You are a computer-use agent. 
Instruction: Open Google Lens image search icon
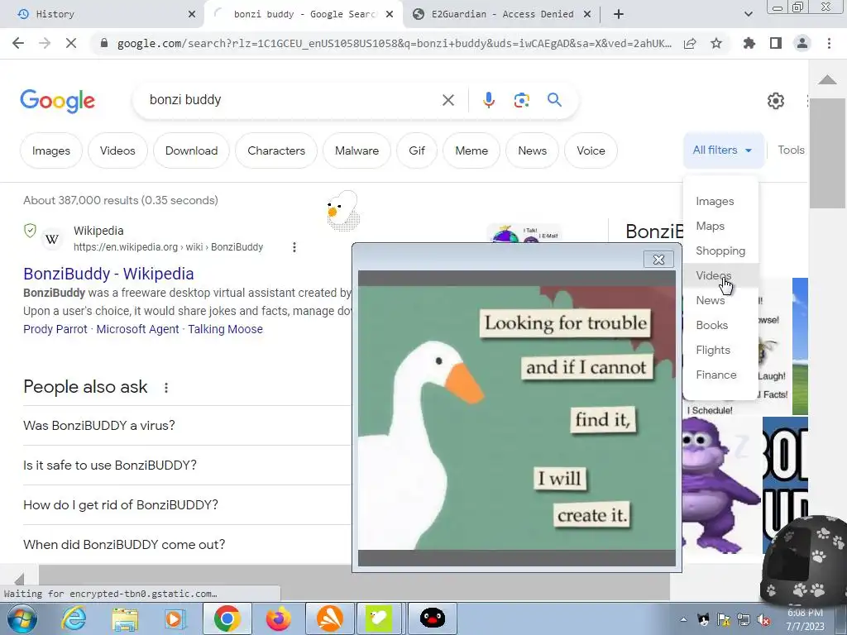click(x=521, y=100)
